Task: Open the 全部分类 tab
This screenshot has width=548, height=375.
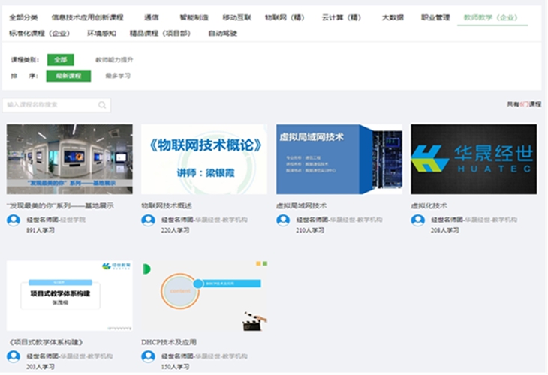Action: tap(23, 17)
